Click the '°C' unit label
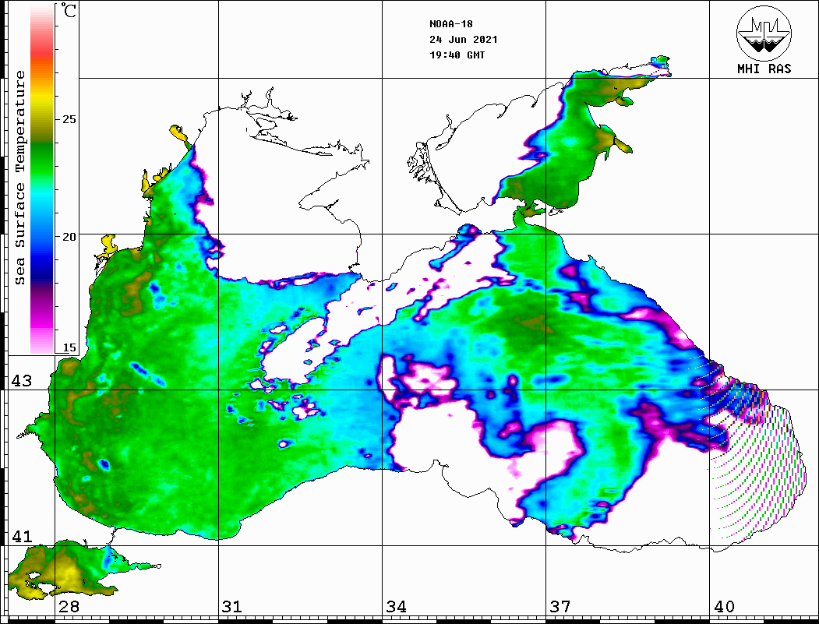 pyautogui.click(x=69, y=10)
